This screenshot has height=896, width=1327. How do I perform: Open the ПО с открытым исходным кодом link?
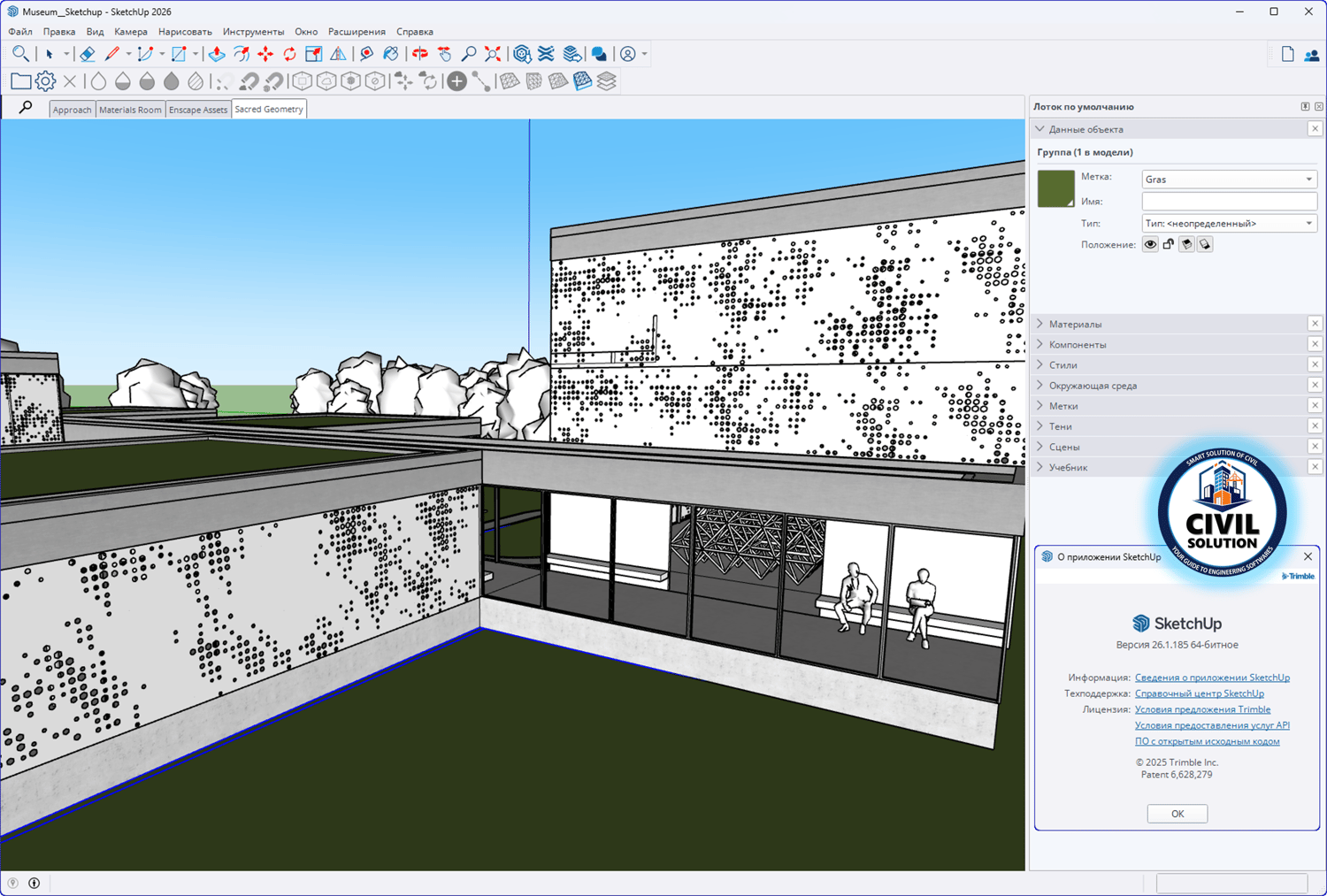pos(1208,741)
